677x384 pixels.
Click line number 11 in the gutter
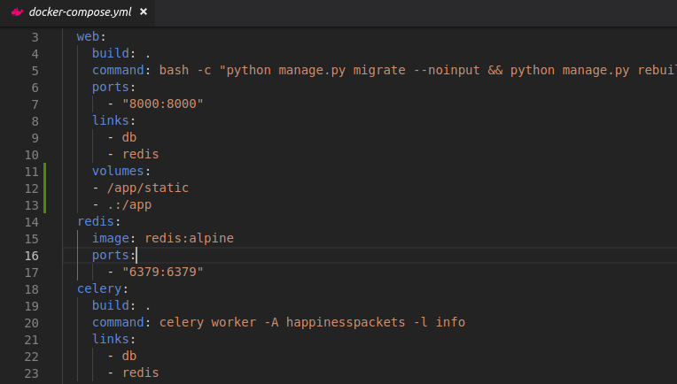(32, 172)
